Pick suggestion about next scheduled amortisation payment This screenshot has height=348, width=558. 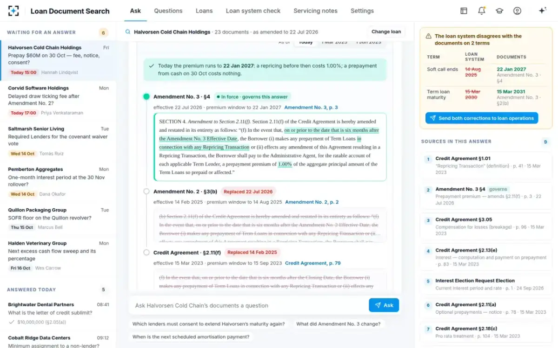[191, 337]
